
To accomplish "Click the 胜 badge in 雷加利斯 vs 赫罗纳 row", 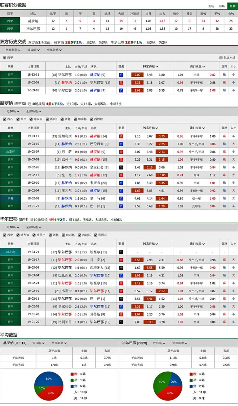I will point(121,136).
